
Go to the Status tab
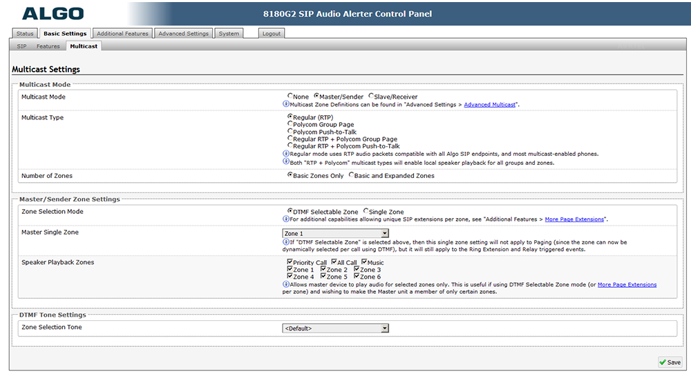click(x=24, y=33)
